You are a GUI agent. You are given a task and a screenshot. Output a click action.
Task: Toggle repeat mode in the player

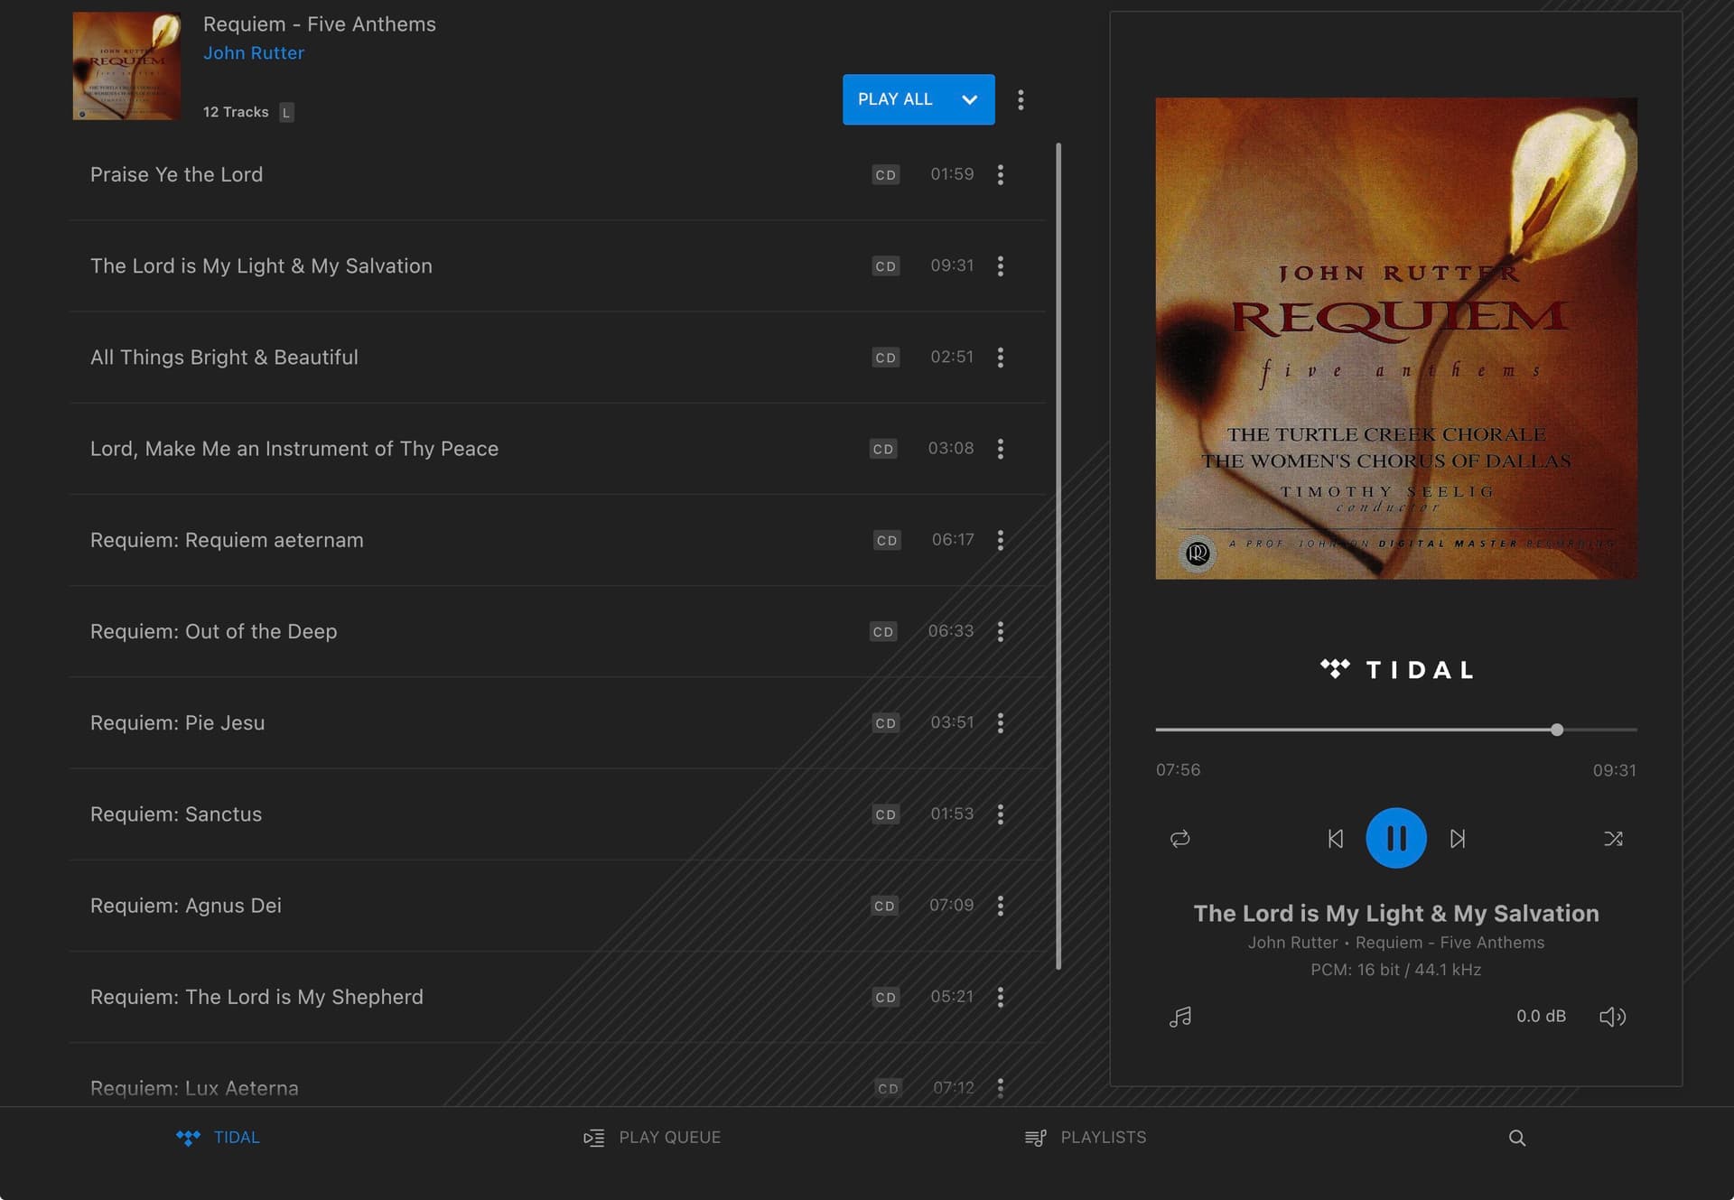(1179, 839)
